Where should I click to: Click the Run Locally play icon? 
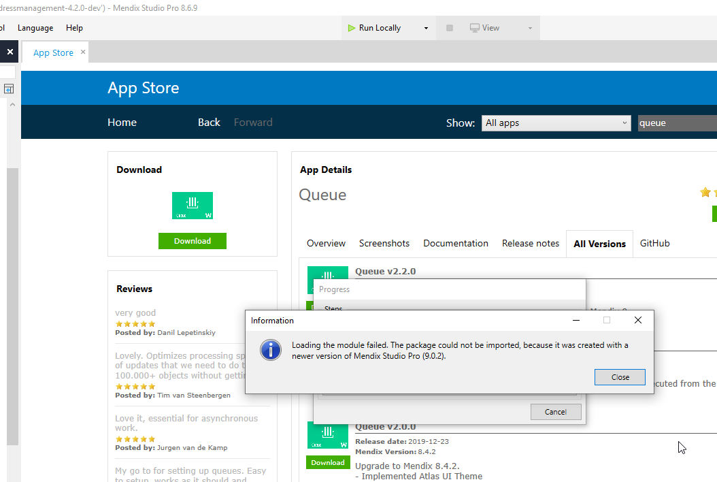[x=352, y=27]
